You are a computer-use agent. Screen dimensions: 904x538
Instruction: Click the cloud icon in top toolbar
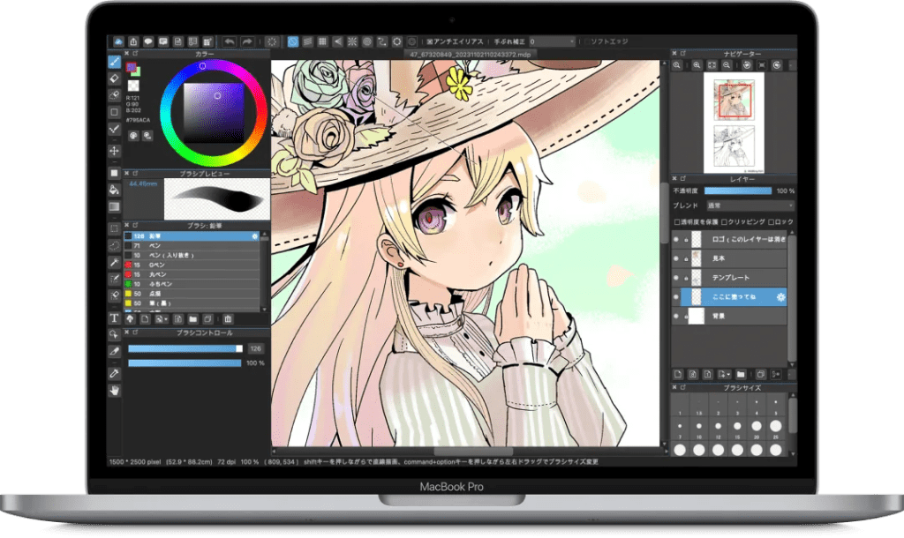(118, 41)
